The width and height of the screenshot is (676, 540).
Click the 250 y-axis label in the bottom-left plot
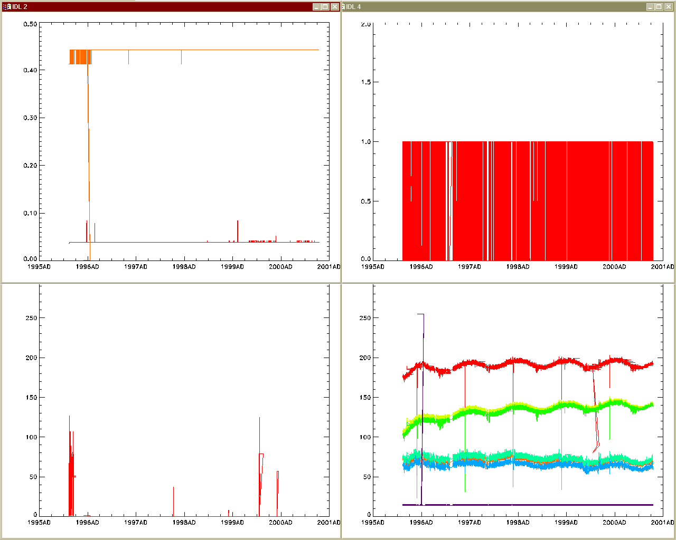pos(31,318)
